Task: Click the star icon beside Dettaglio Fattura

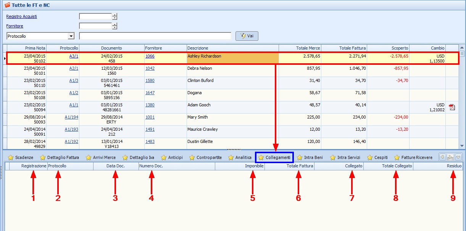Action: click(x=43, y=157)
